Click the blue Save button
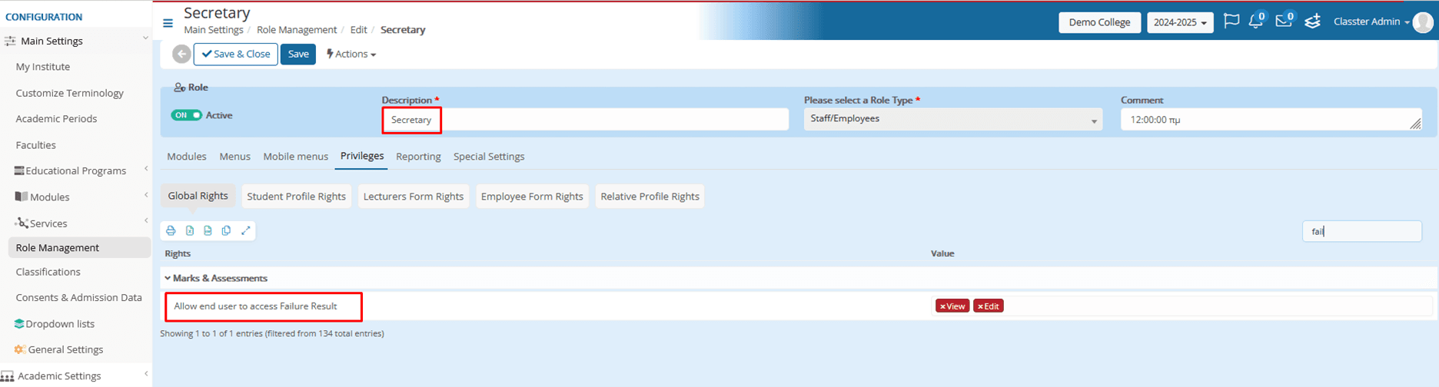The image size is (1439, 387). [298, 54]
